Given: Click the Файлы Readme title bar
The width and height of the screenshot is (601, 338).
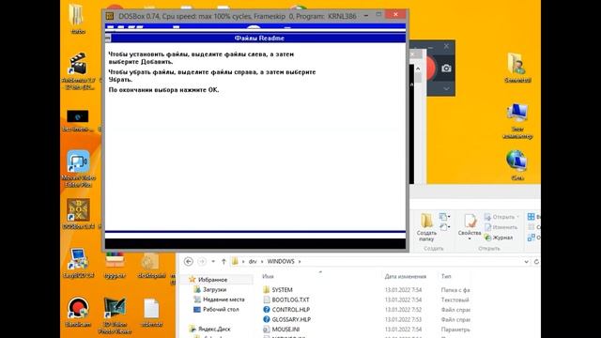Looking at the screenshot, I should pos(259,38).
